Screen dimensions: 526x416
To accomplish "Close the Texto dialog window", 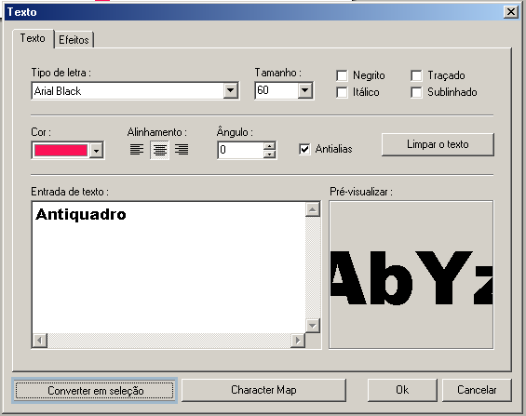I will [x=510, y=12].
